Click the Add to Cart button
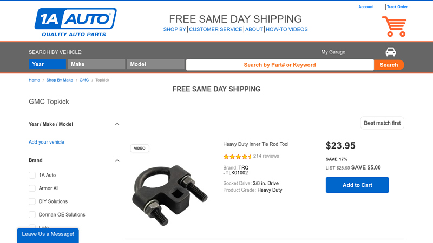Image resolution: width=433 pixels, height=243 pixels. click(357, 185)
